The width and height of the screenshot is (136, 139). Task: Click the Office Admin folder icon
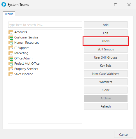[x=11, y=58]
